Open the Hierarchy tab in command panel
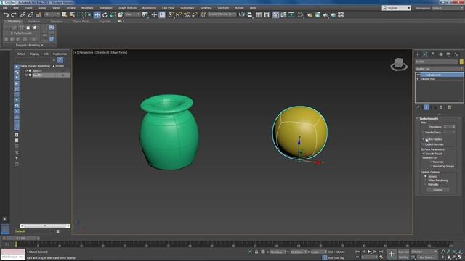The width and height of the screenshot is (465, 261). (x=433, y=54)
